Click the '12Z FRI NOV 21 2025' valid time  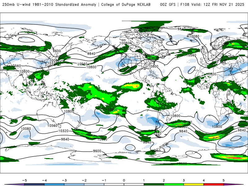click(x=224, y=4)
